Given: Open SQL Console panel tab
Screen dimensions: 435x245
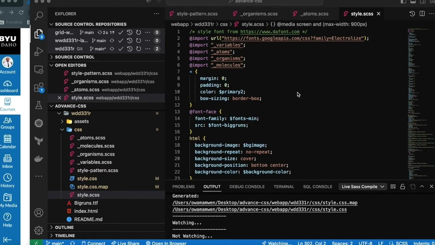Looking at the screenshot, I should (x=318, y=186).
